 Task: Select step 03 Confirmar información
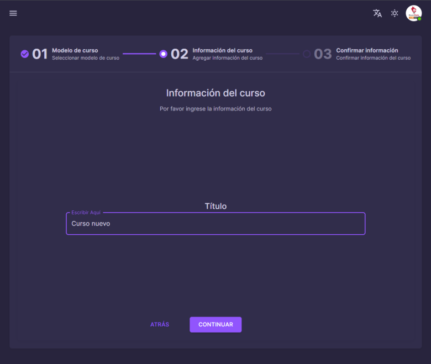[357, 54]
